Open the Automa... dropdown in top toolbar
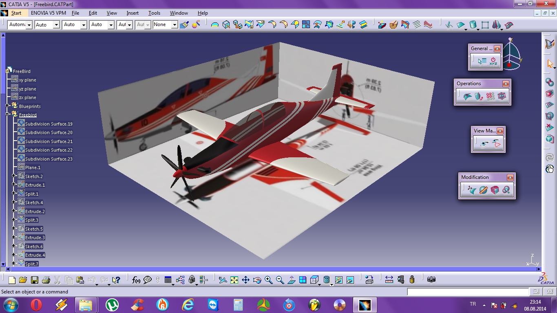This screenshot has height=313, width=557. 29,25
